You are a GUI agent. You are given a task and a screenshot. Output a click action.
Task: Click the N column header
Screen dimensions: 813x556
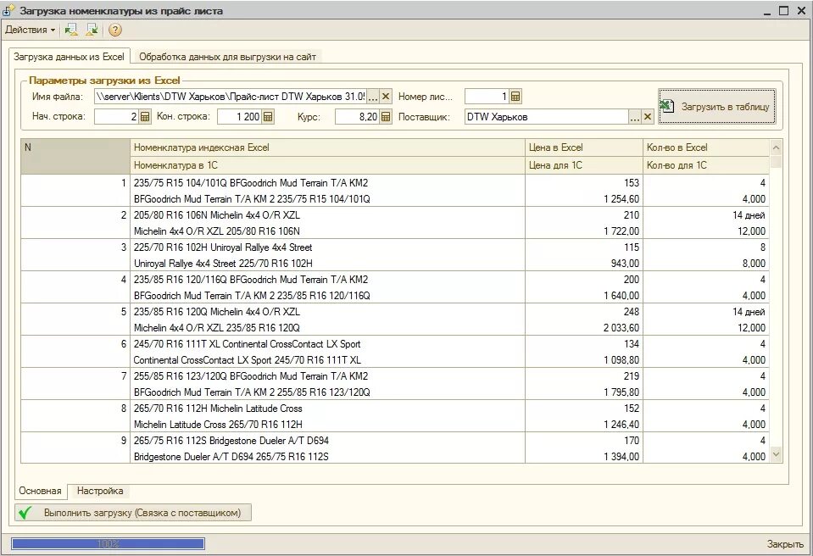[x=75, y=156]
